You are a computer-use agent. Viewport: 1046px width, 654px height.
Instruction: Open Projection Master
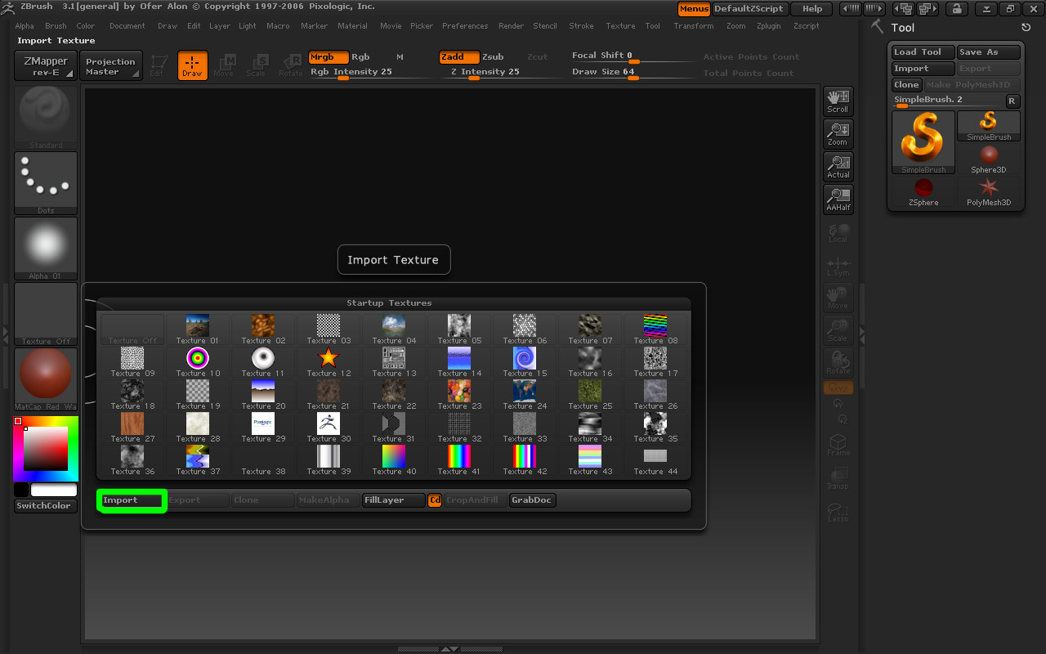(x=111, y=66)
